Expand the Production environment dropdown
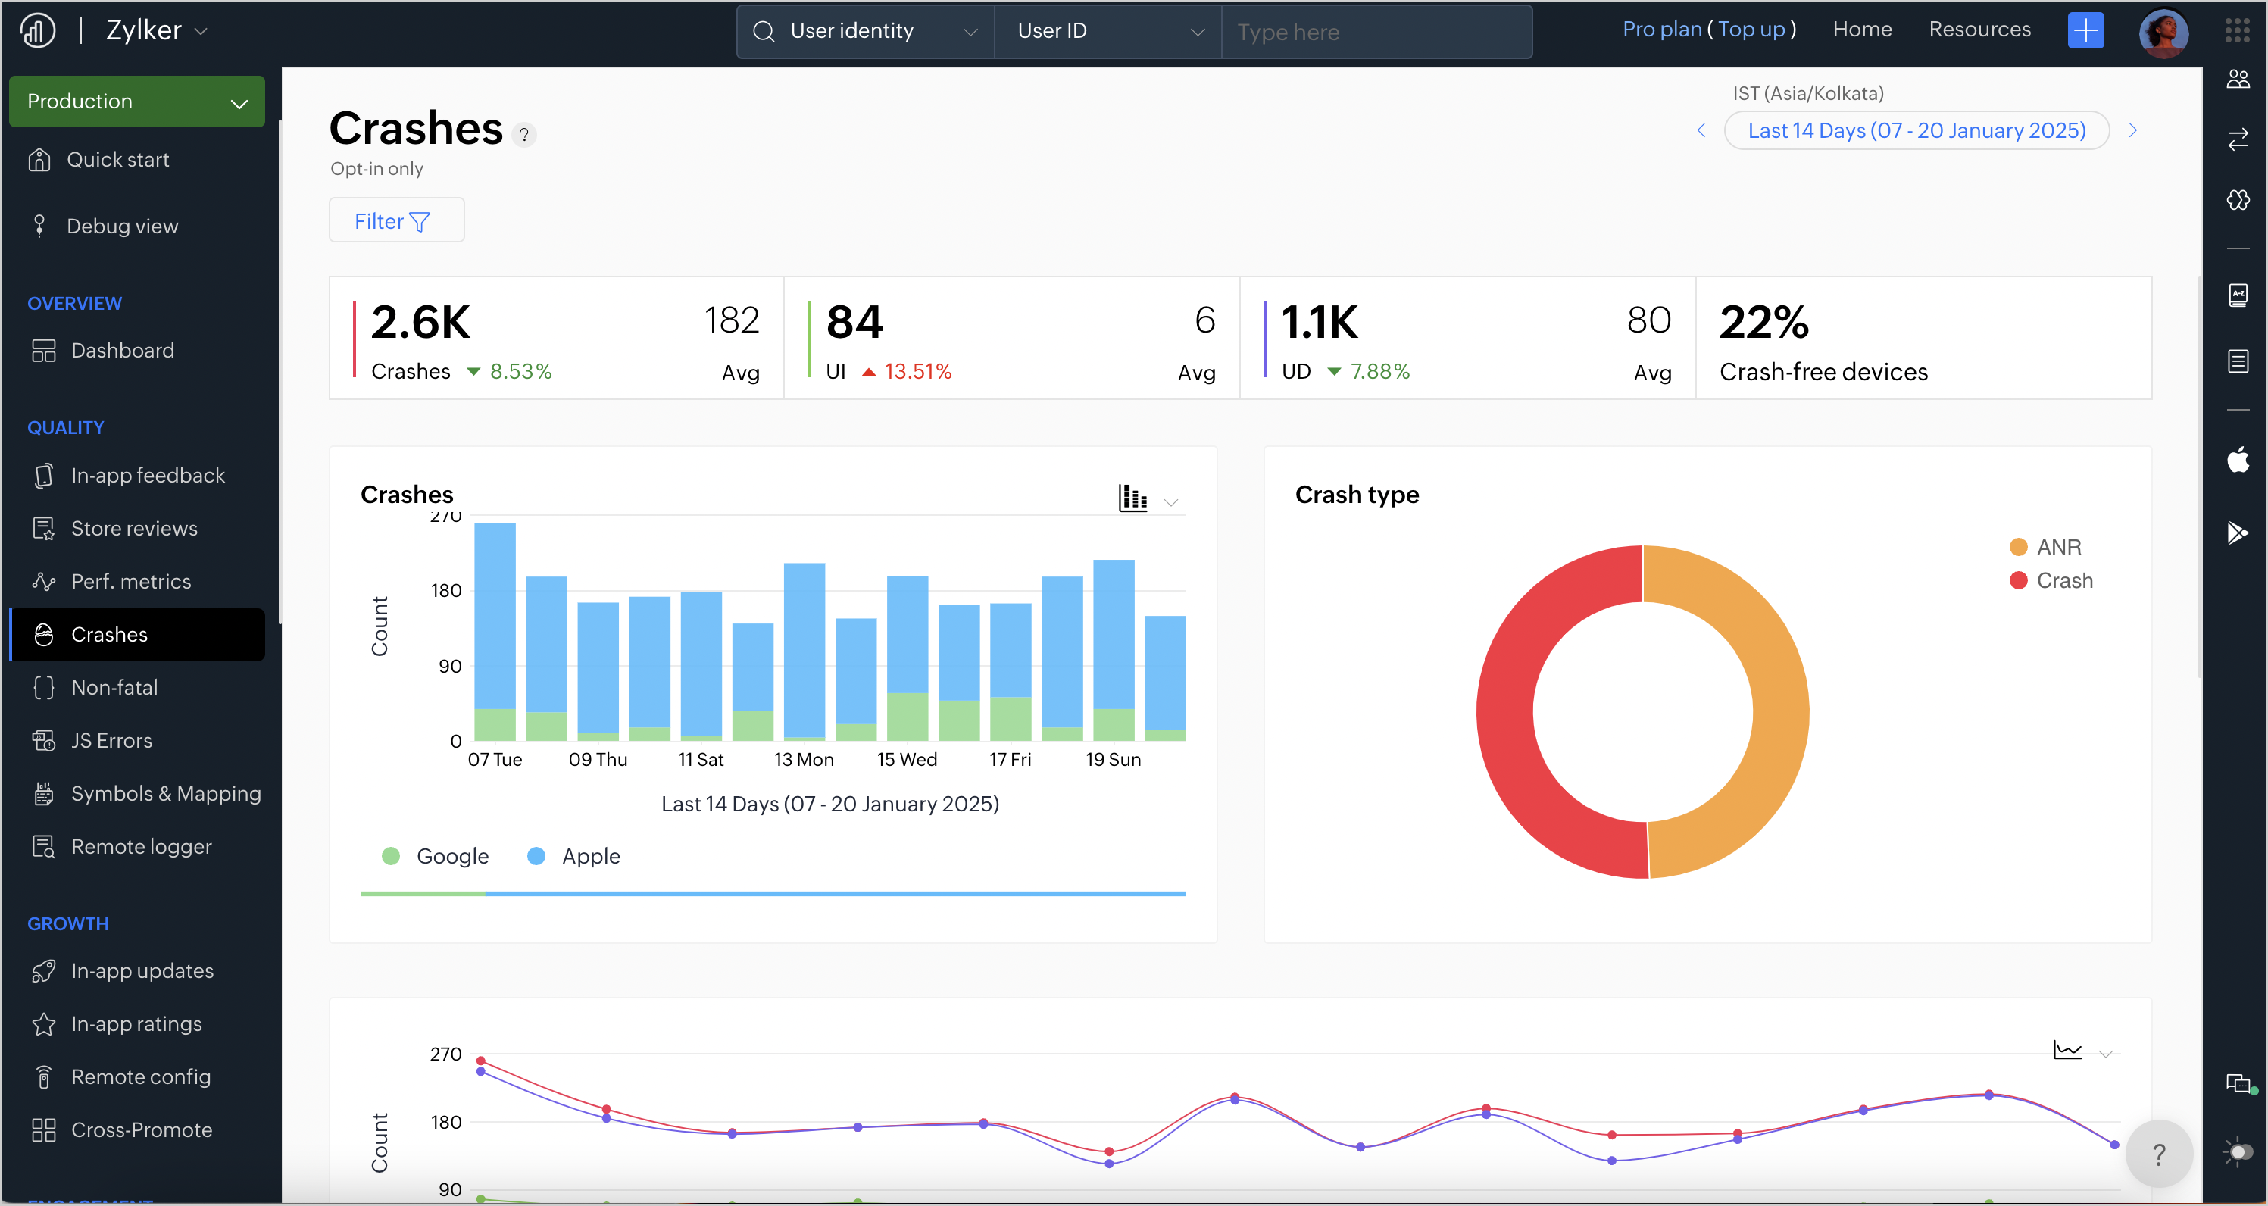The width and height of the screenshot is (2268, 1206). (x=136, y=102)
